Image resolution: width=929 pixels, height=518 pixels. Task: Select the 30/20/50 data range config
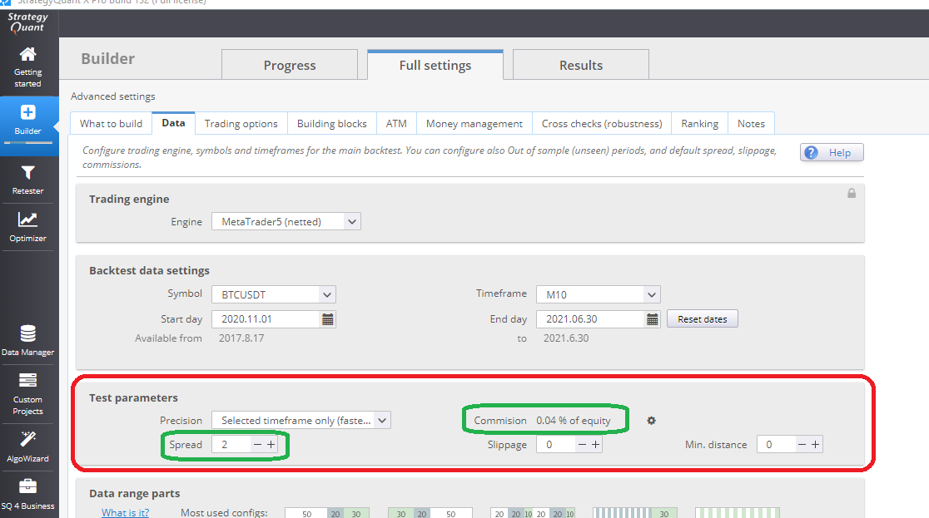tap(430, 513)
